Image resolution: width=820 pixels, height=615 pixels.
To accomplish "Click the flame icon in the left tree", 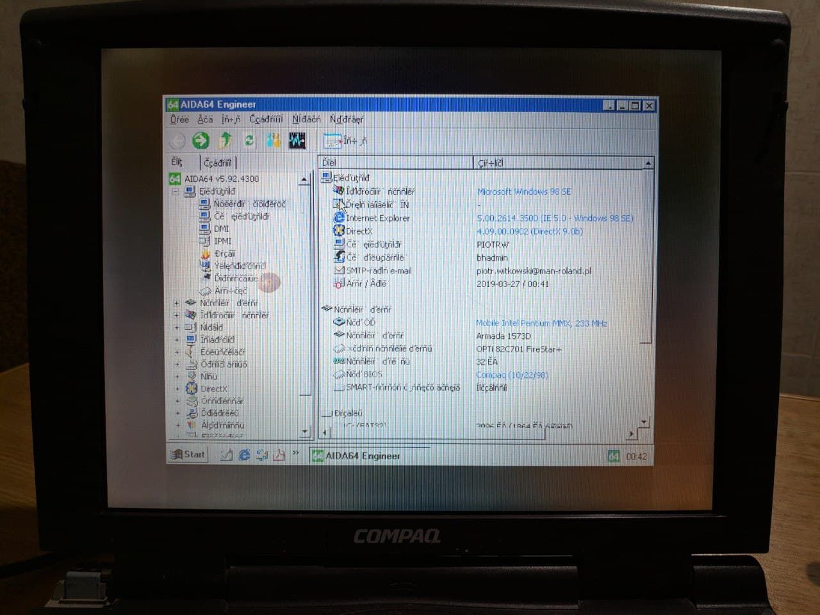I will pyautogui.click(x=205, y=254).
